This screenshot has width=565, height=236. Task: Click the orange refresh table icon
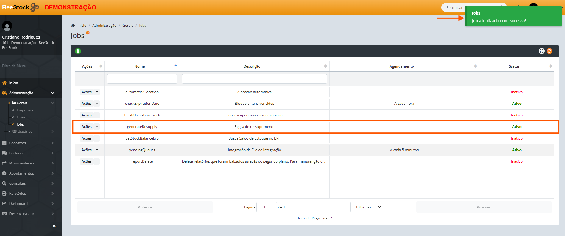pyautogui.click(x=550, y=51)
